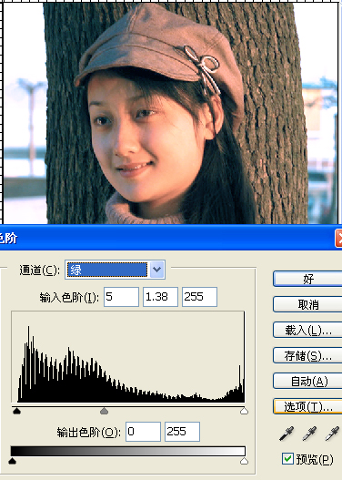Open the 通道 channel dropdown arrow
This screenshot has width=342, height=480.
click(156, 270)
